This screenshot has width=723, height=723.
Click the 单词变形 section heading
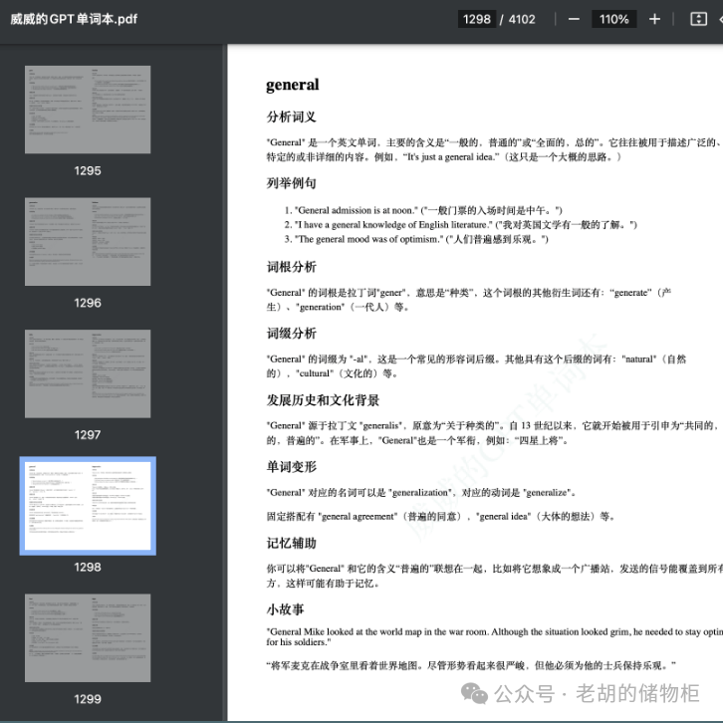click(x=292, y=467)
